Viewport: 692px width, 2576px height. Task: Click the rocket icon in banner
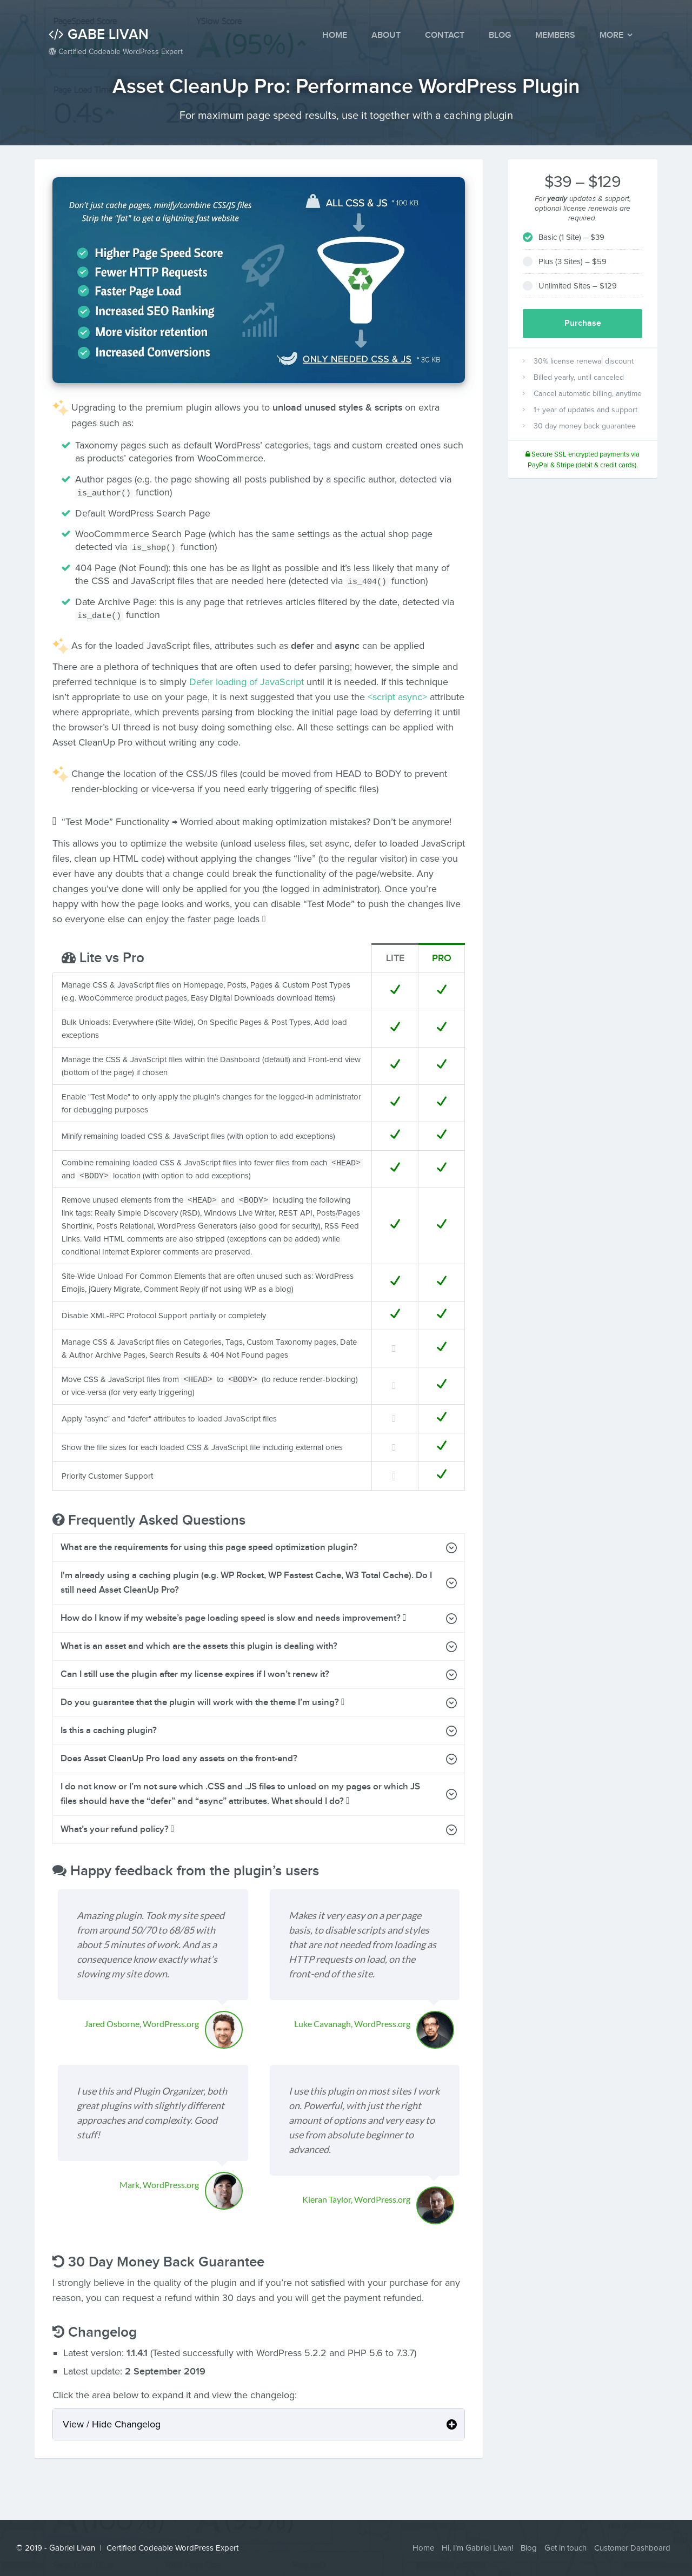[262, 264]
